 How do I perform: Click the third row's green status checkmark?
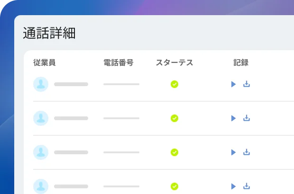tap(175, 152)
